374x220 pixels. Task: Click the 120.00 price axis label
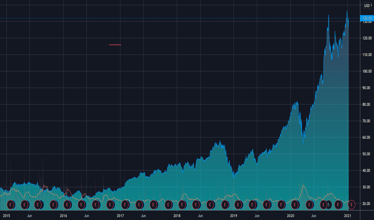367,38
